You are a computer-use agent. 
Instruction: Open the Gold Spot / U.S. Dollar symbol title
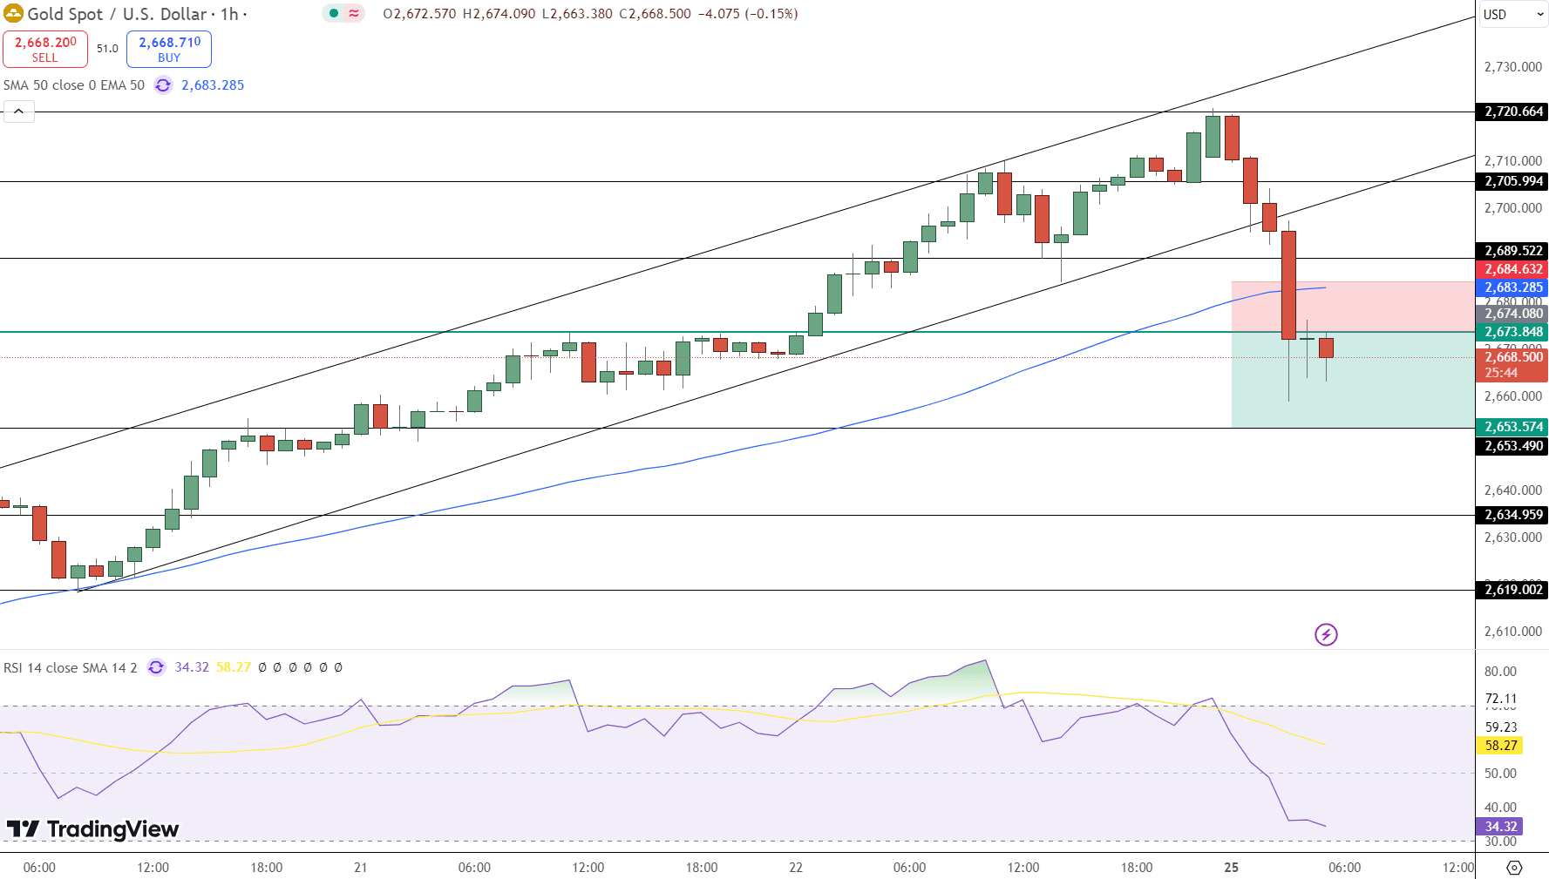tap(117, 14)
